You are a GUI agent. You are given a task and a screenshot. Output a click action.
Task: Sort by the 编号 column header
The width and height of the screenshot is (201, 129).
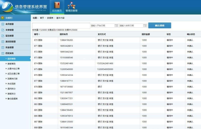[37, 34]
